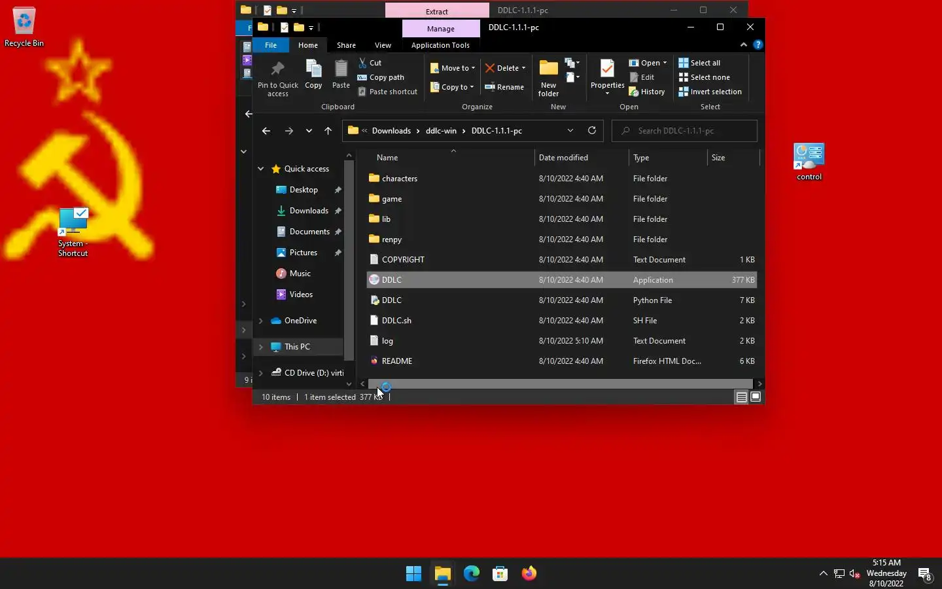Refresh the current folder view
The width and height of the screenshot is (942, 589).
tap(592, 130)
